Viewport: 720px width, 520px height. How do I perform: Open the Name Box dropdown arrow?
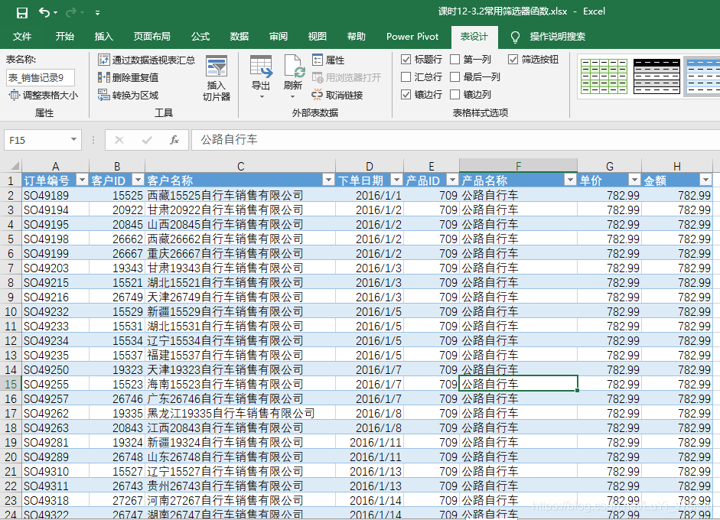tap(73, 139)
